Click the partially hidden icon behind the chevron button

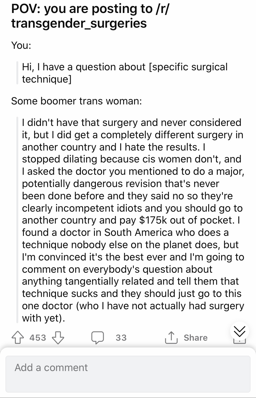[240, 341]
